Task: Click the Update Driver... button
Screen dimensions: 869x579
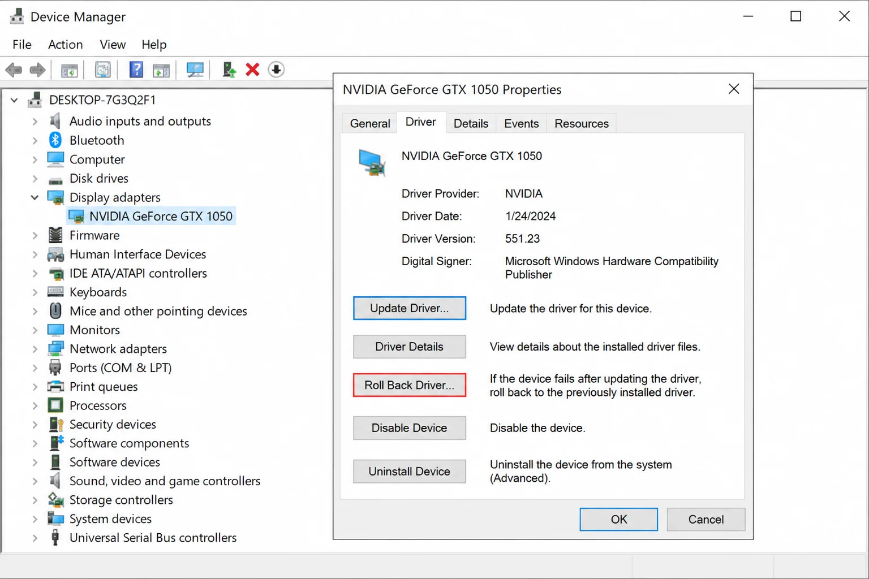Action: tap(410, 308)
